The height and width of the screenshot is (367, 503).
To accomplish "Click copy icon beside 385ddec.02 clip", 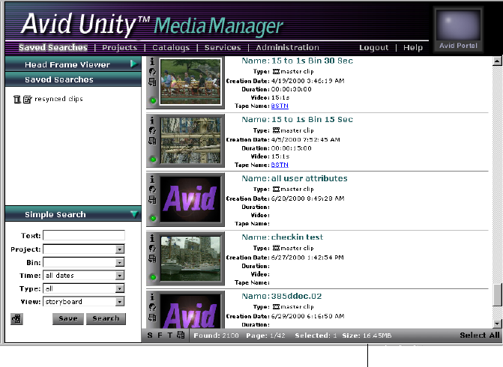I will [x=152, y=318].
